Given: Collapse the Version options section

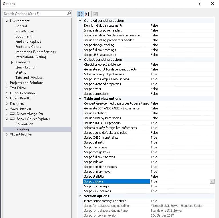Looking at the screenshot, I should (x=80, y=196).
